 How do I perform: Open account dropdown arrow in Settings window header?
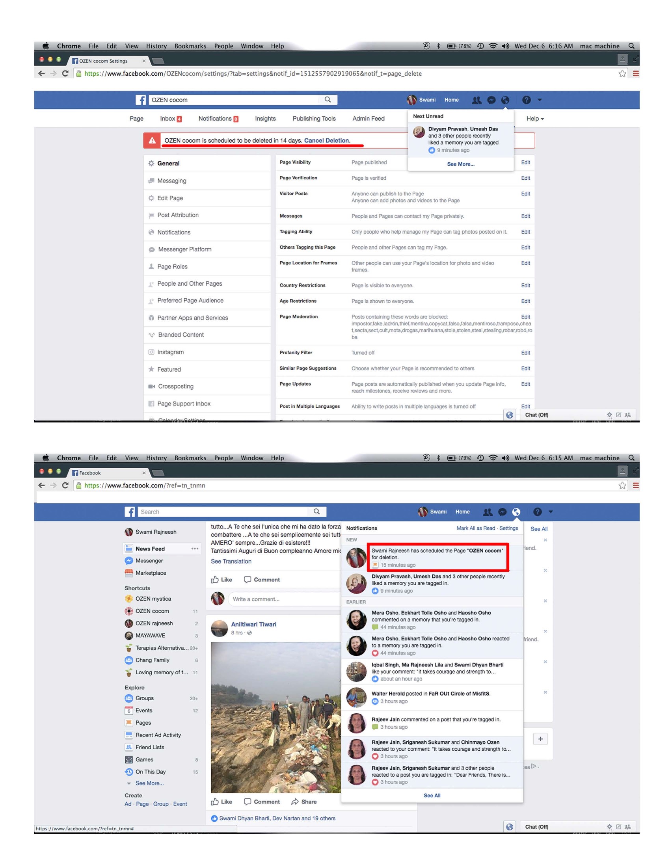coord(540,100)
